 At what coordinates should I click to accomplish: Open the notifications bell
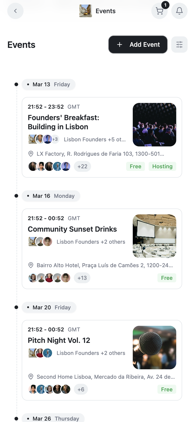point(179,11)
